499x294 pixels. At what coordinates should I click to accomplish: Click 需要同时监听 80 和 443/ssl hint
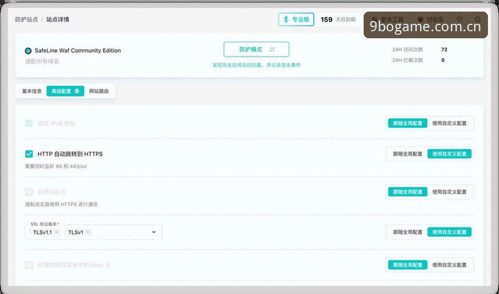[56, 166]
